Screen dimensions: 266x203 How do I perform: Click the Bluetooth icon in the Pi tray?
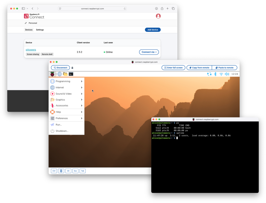point(215,74)
